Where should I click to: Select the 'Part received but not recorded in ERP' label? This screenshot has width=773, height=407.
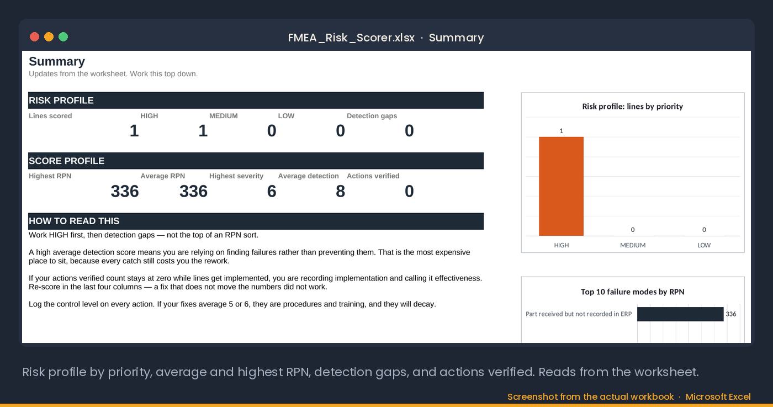coord(579,314)
